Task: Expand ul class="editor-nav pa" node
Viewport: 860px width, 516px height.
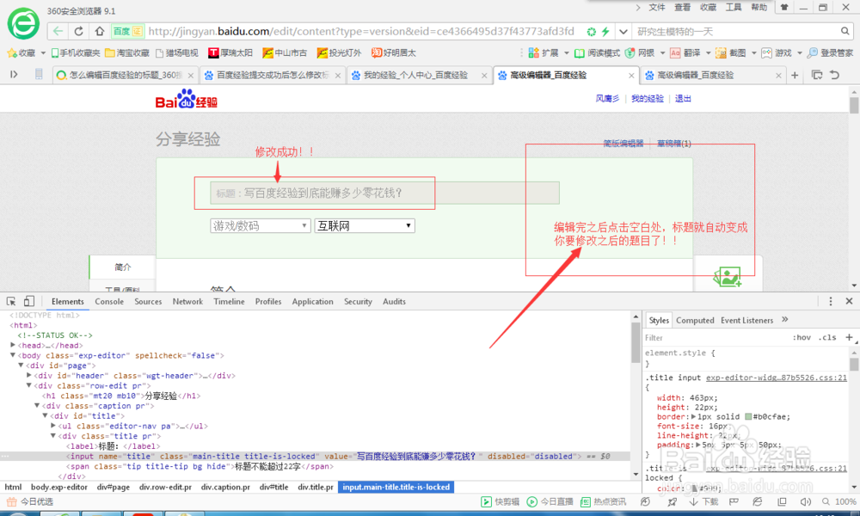Action: point(53,426)
